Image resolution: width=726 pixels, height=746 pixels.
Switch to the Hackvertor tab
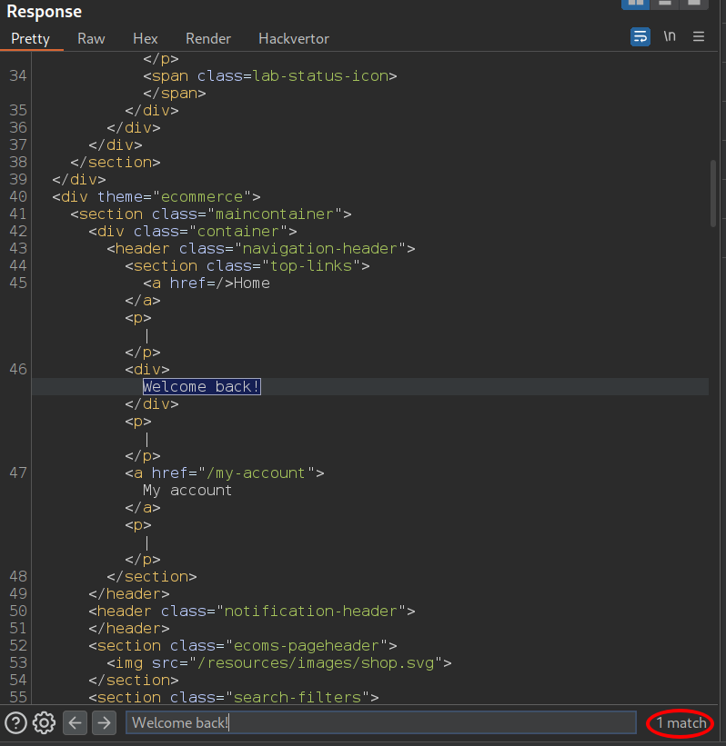pyautogui.click(x=294, y=39)
